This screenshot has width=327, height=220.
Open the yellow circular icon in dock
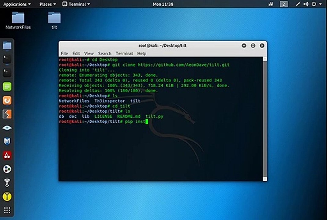(7, 196)
